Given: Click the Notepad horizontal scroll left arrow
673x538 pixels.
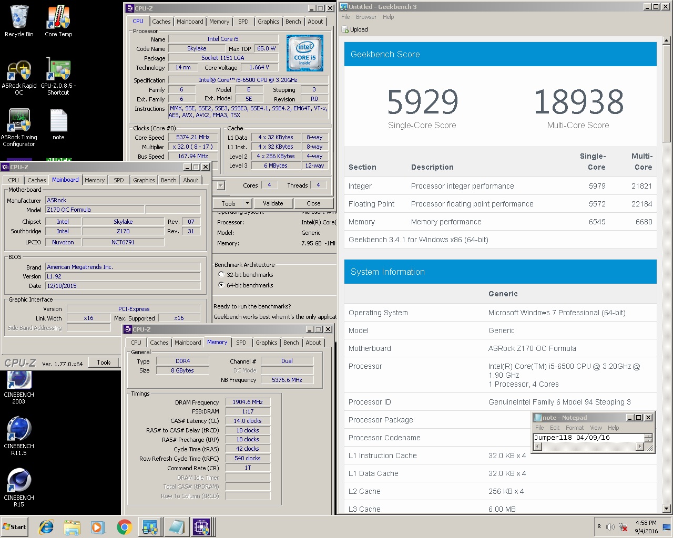Looking at the screenshot, I should tap(537, 447).
